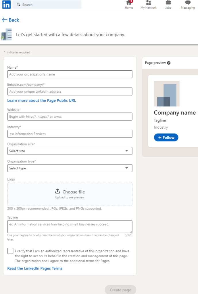Open the Home nav icon
This screenshot has width=198, height=294.
pyautogui.click(x=129, y=5)
